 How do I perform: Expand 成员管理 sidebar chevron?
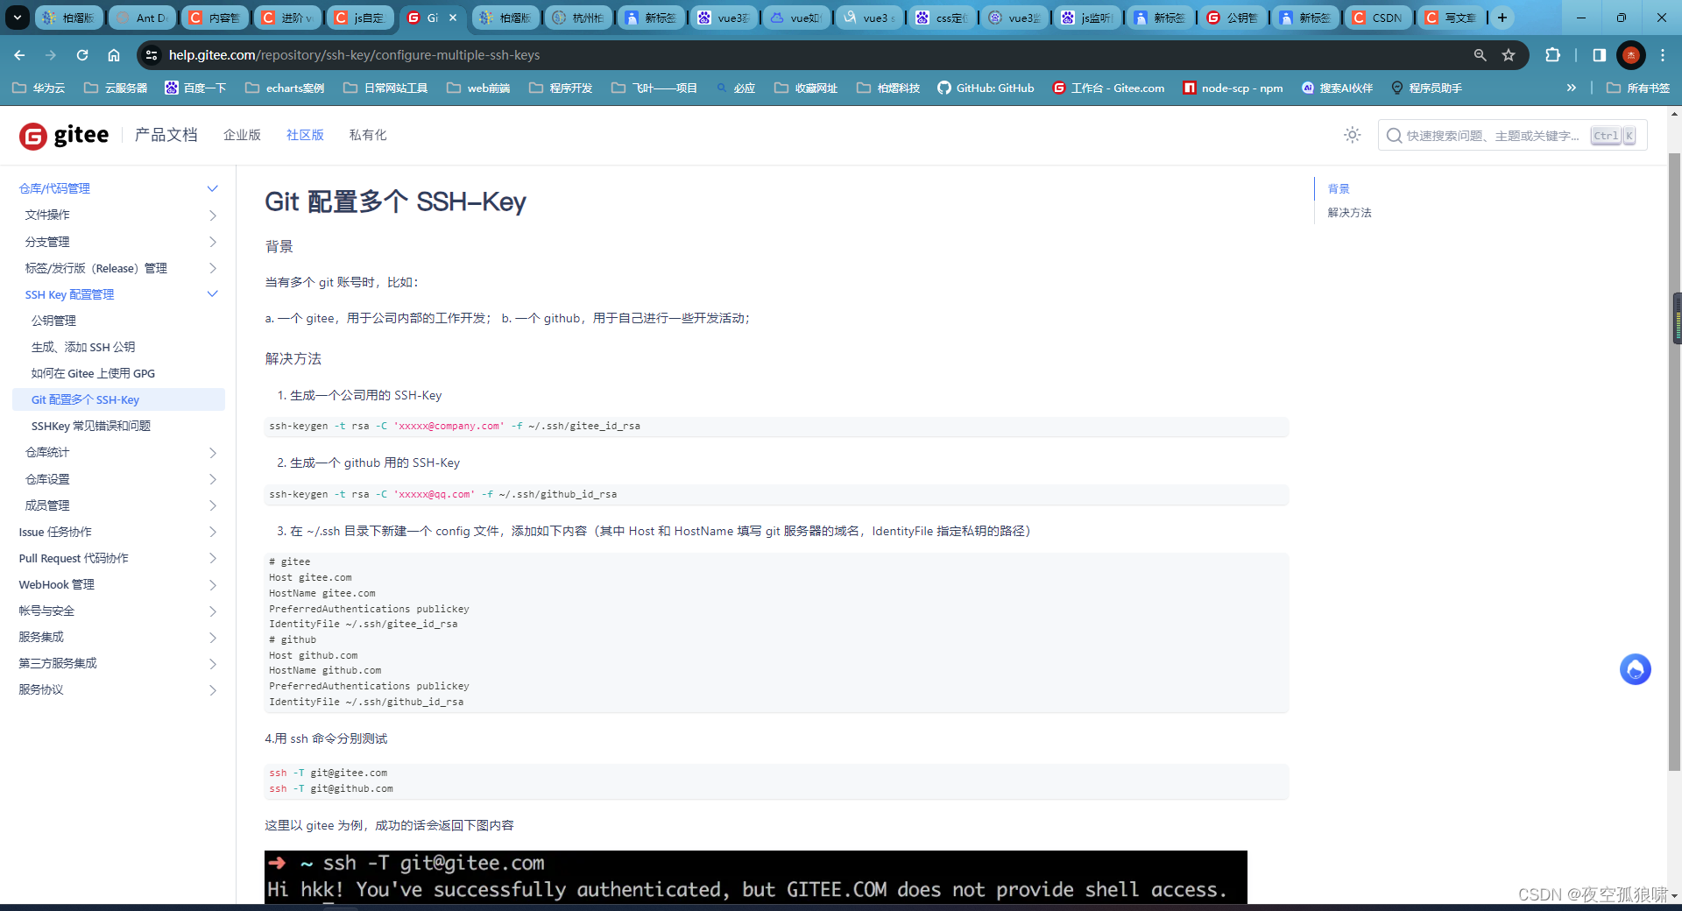point(212,505)
